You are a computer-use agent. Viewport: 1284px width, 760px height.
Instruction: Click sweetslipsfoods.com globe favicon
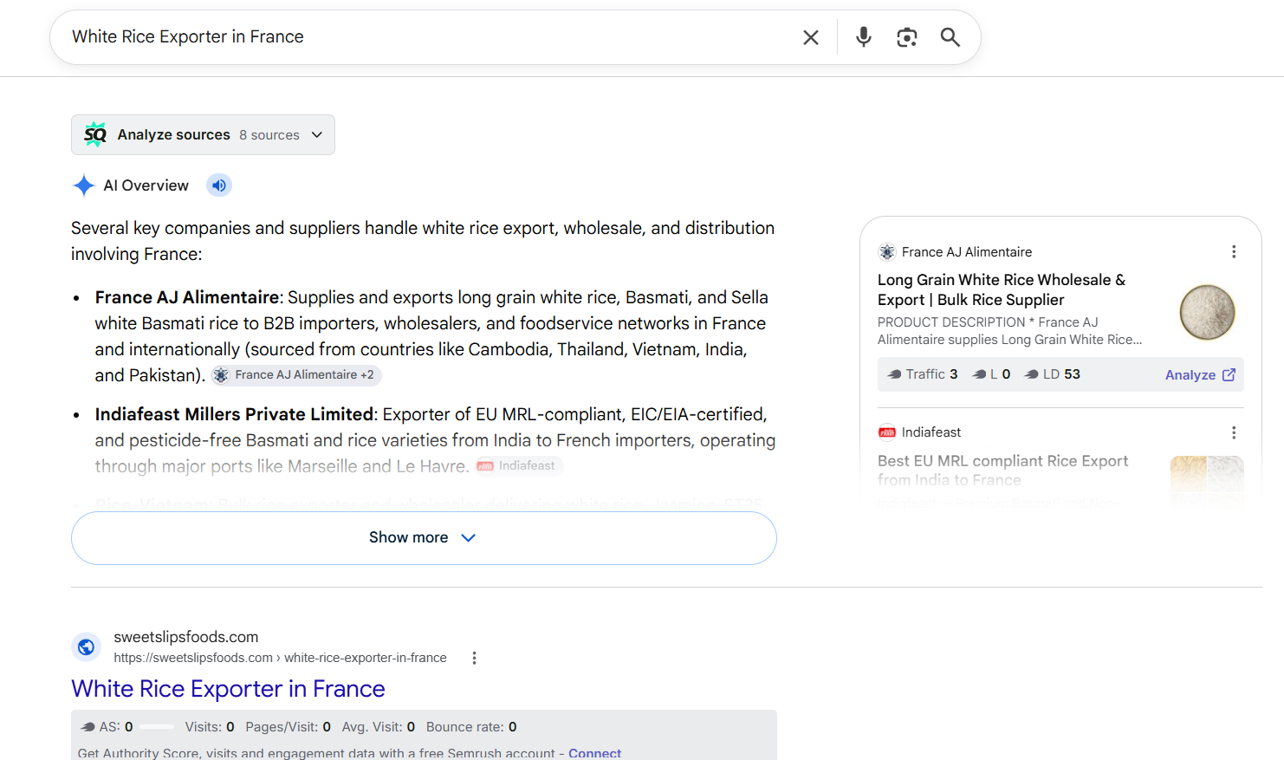[86, 646]
